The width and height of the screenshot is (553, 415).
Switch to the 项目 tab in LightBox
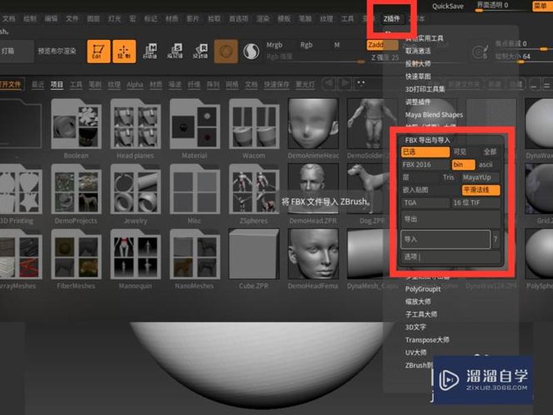click(57, 84)
